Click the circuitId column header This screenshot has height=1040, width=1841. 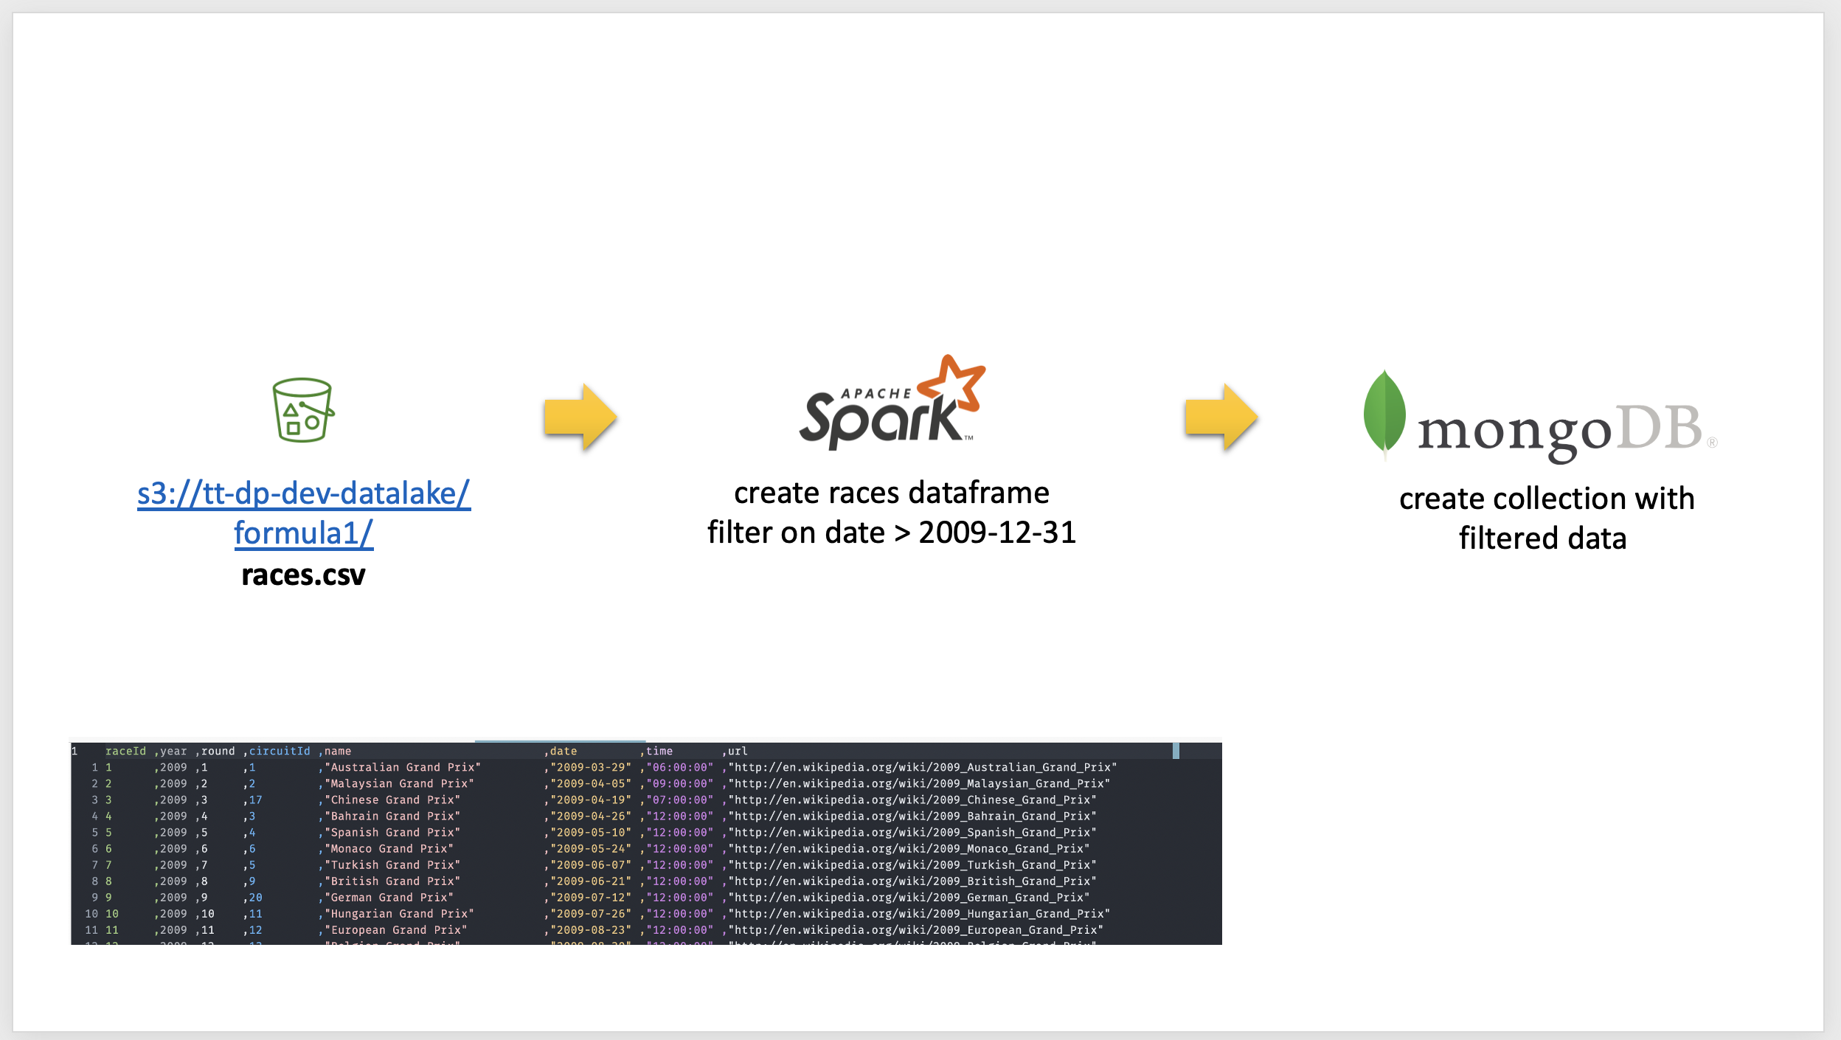pyautogui.click(x=279, y=751)
